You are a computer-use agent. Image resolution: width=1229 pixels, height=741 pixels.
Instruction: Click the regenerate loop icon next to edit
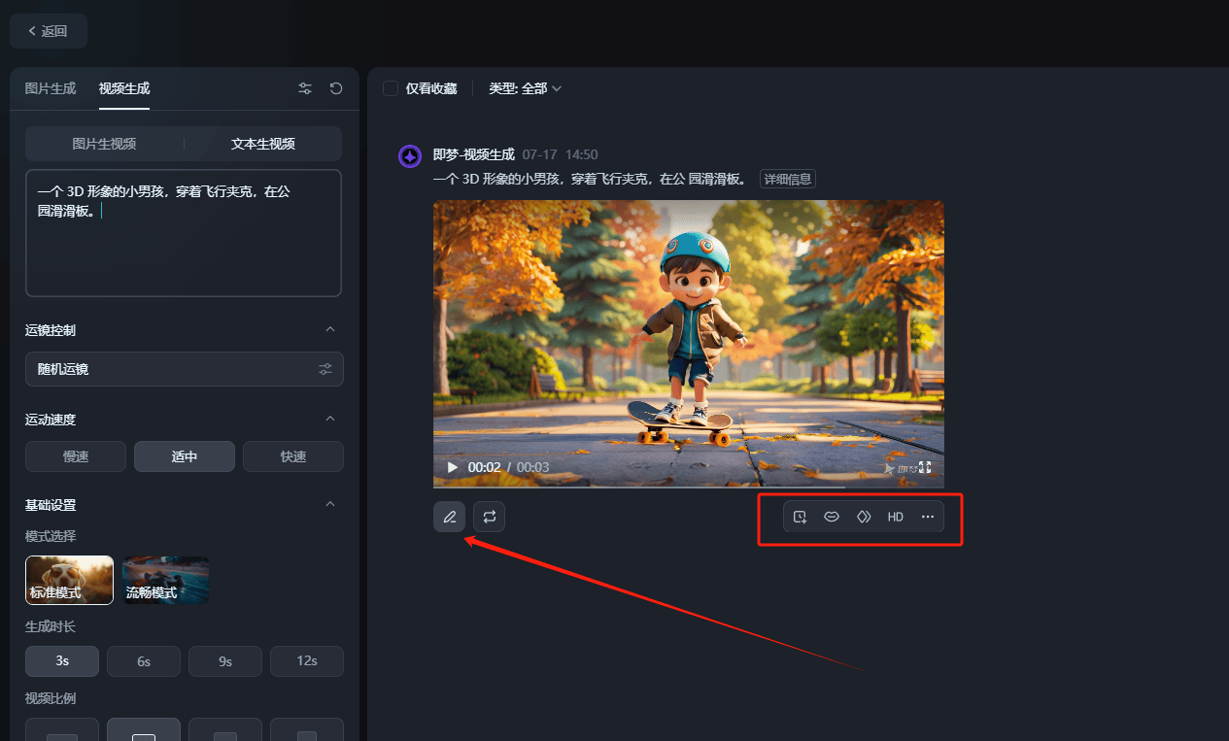click(489, 516)
